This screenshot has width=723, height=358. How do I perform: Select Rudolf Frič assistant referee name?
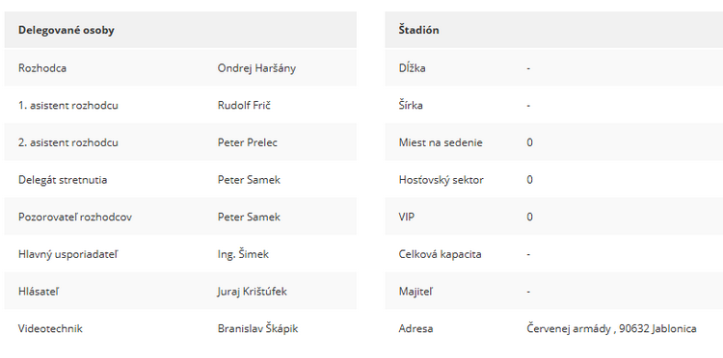coord(244,105)
